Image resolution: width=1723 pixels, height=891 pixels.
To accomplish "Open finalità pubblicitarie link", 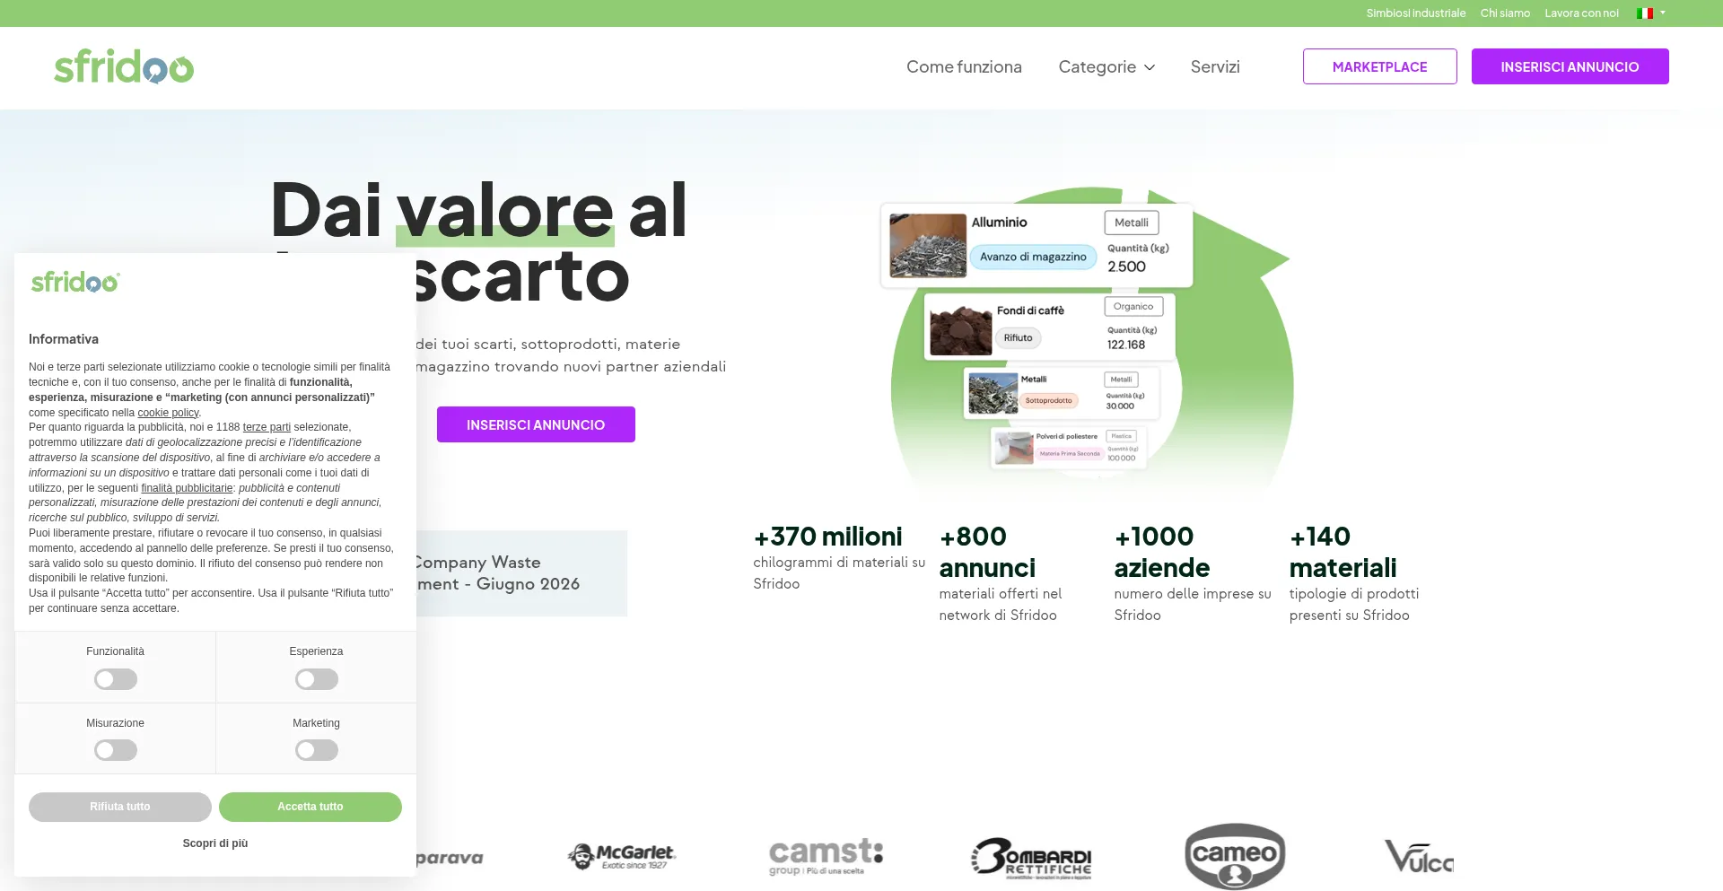I will point(187,488).
